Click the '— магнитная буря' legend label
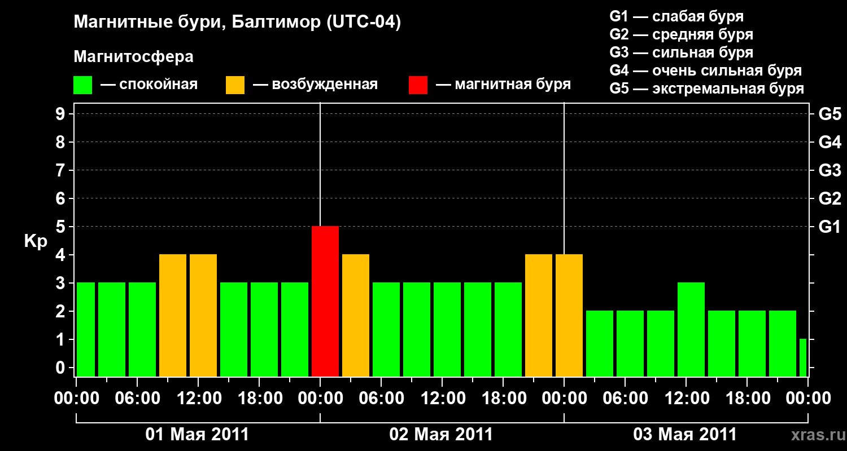This screenshot has height=451, width=847. click(503, 85)
